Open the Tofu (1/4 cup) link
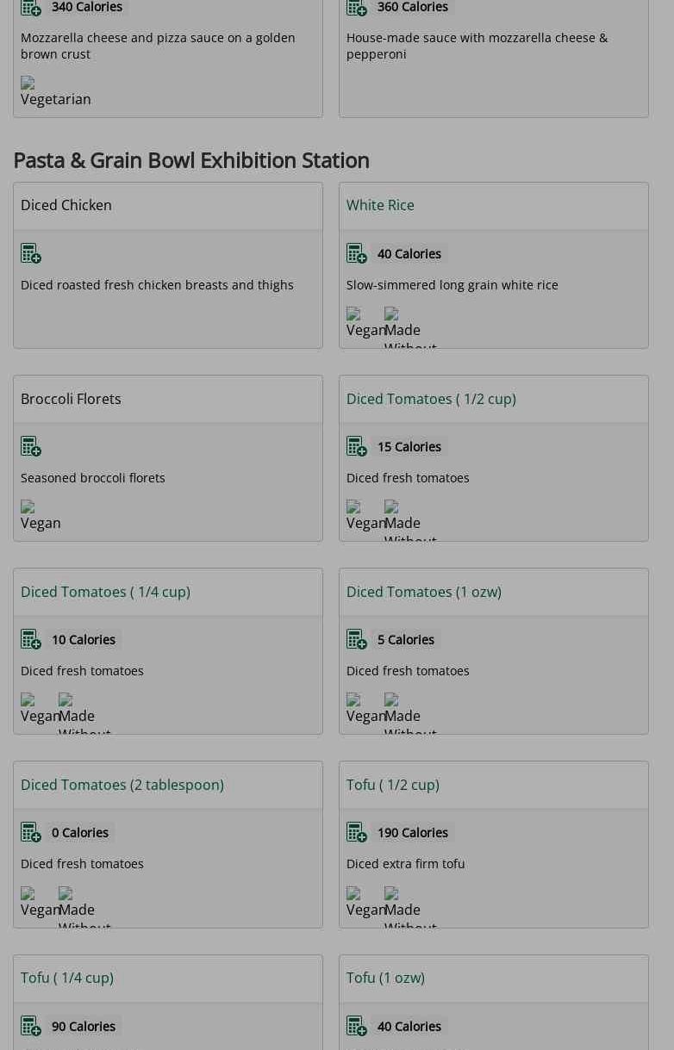 (66, 978)
